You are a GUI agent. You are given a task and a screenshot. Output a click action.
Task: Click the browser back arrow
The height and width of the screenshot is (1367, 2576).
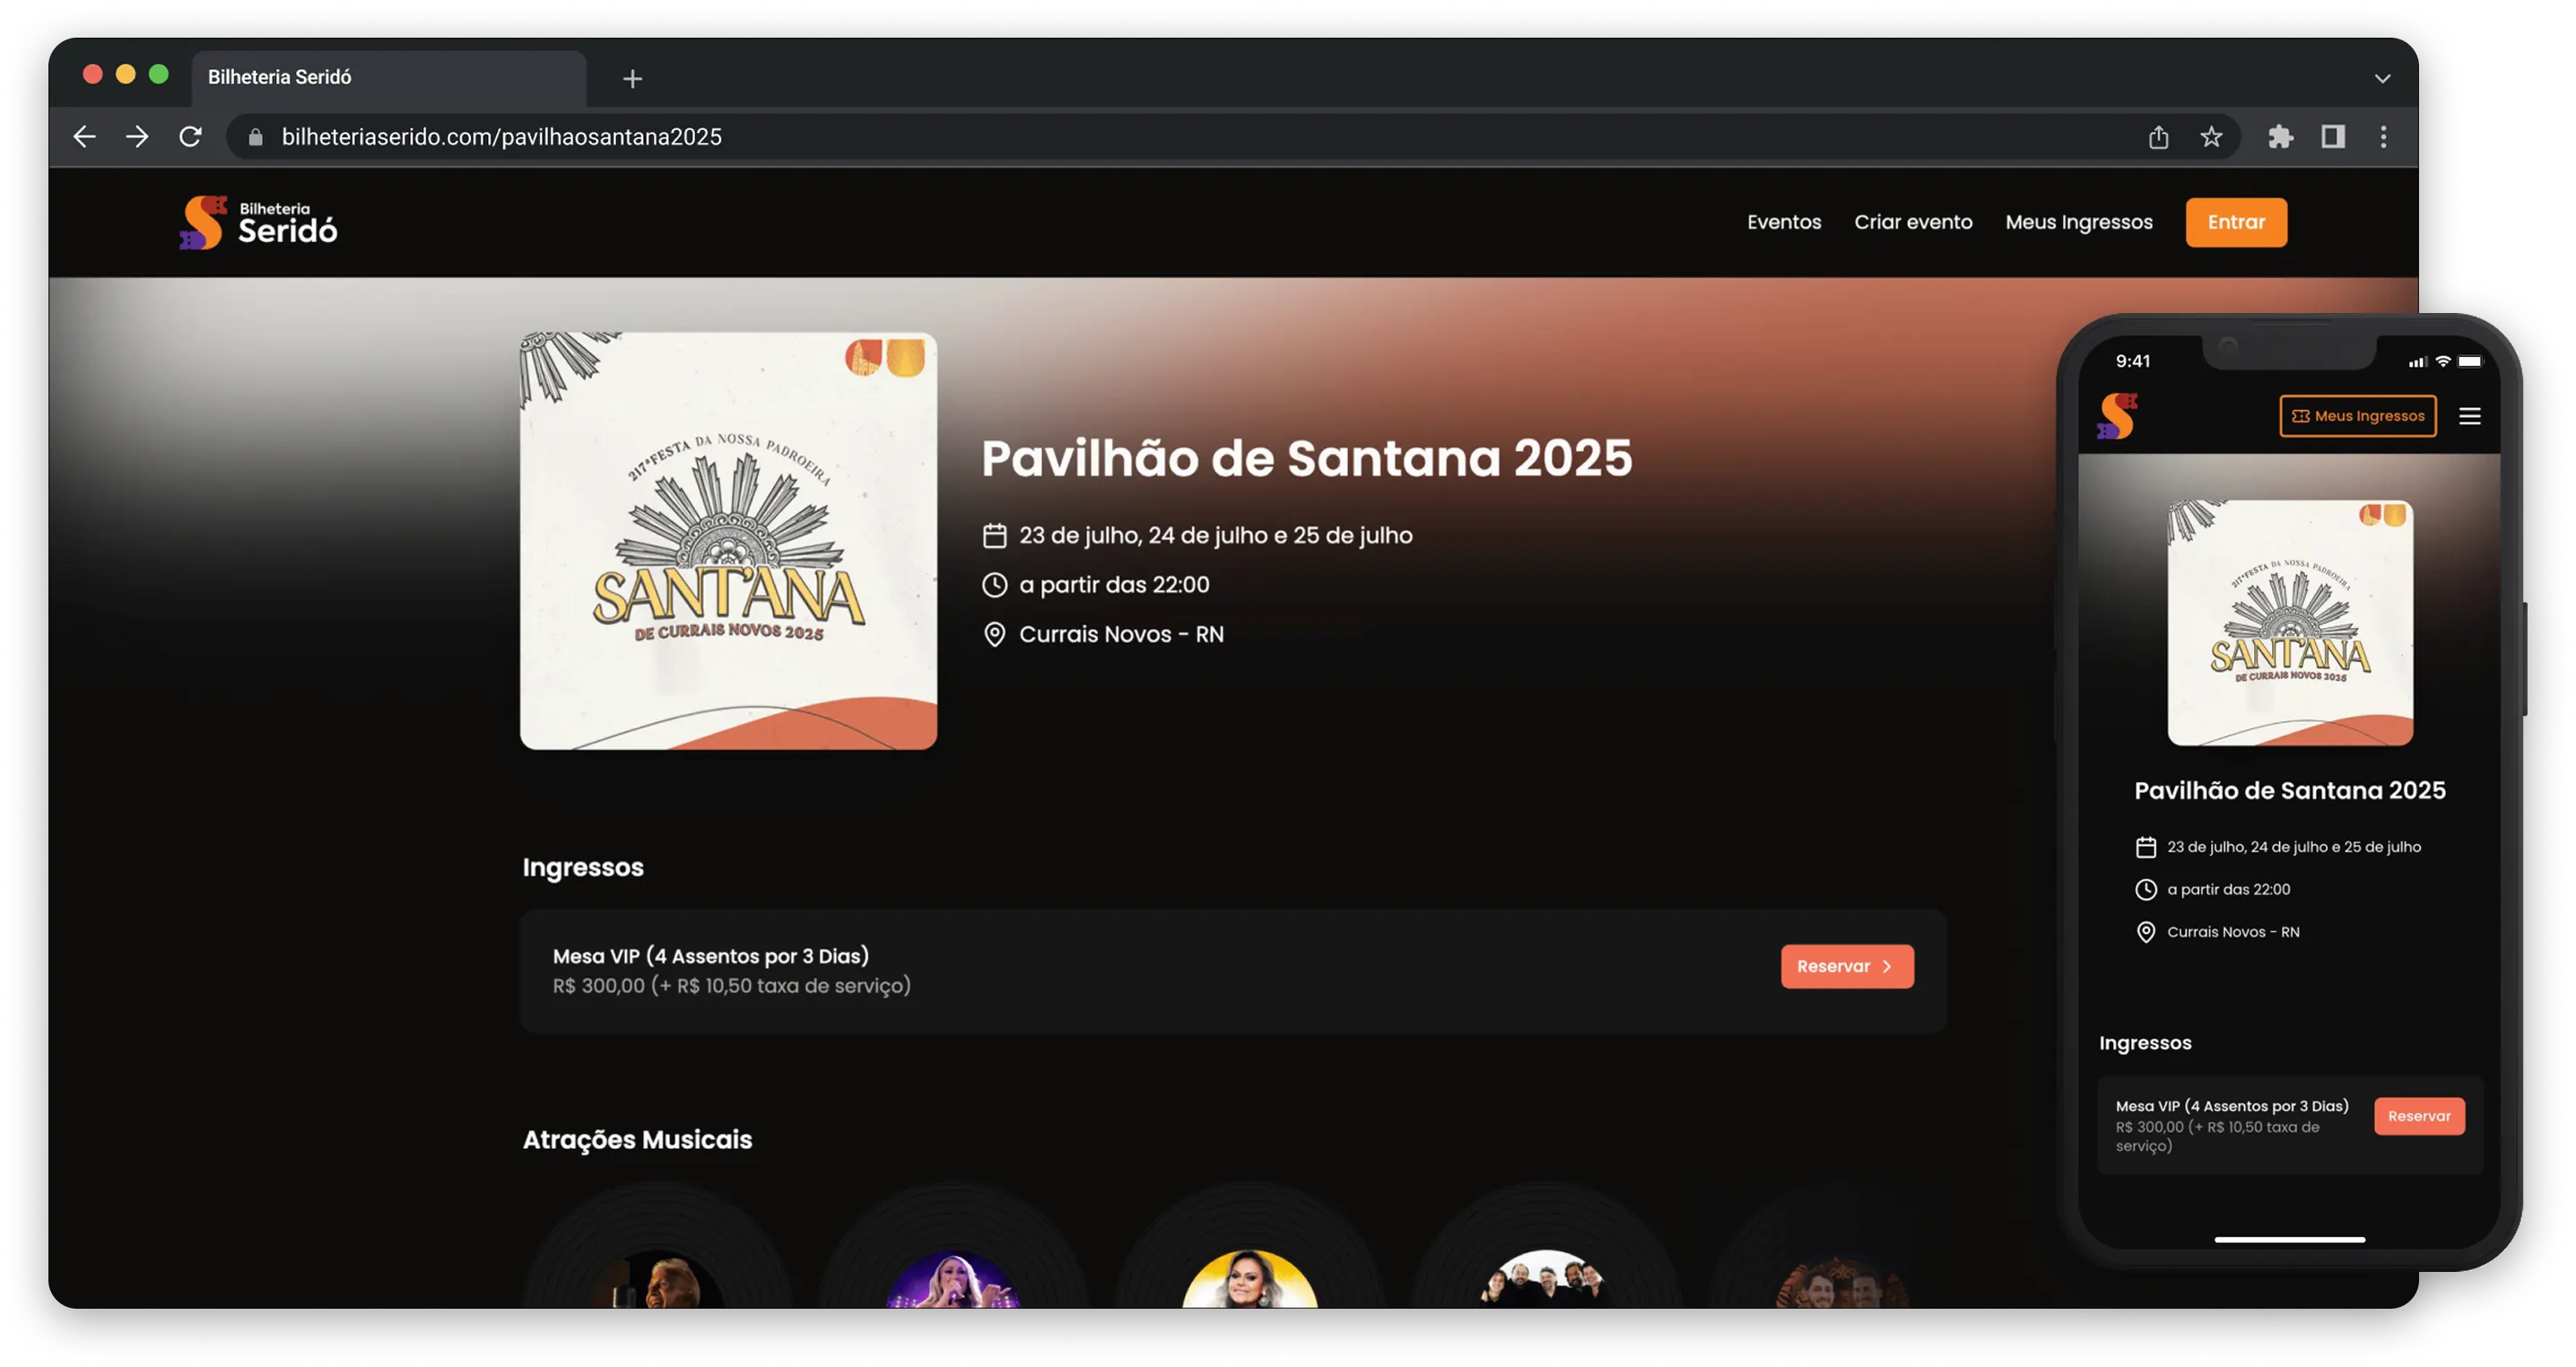85,137
